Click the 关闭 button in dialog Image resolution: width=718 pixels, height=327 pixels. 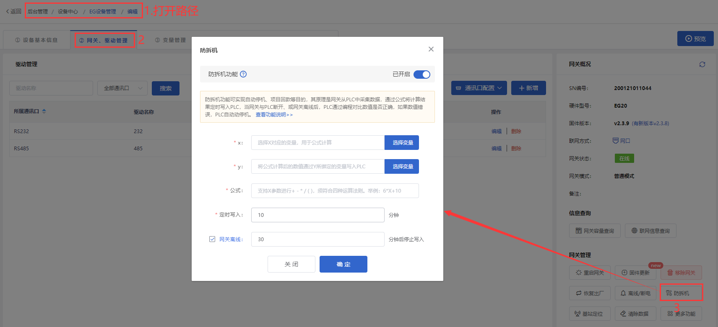coord(291,264)
